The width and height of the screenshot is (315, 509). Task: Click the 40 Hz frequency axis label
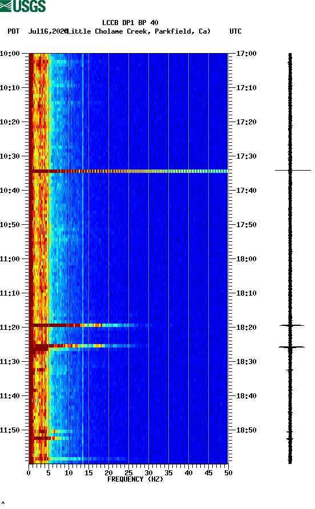coord(188,473)
